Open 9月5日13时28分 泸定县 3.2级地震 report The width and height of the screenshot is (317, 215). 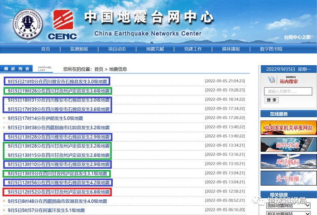(58, 146)
